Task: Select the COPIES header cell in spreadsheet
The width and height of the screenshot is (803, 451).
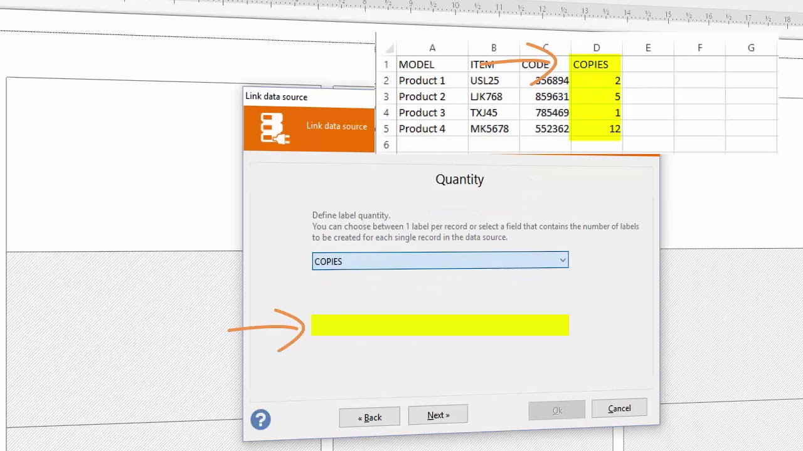Action: 596,65
